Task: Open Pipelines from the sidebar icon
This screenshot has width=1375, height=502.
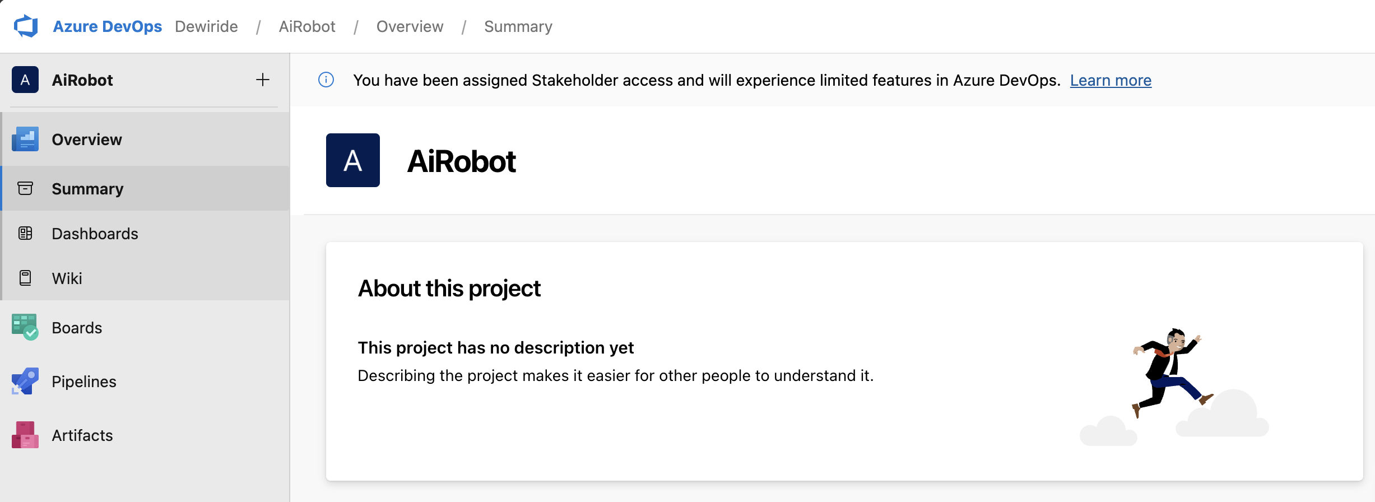Action: coord(25,382)
